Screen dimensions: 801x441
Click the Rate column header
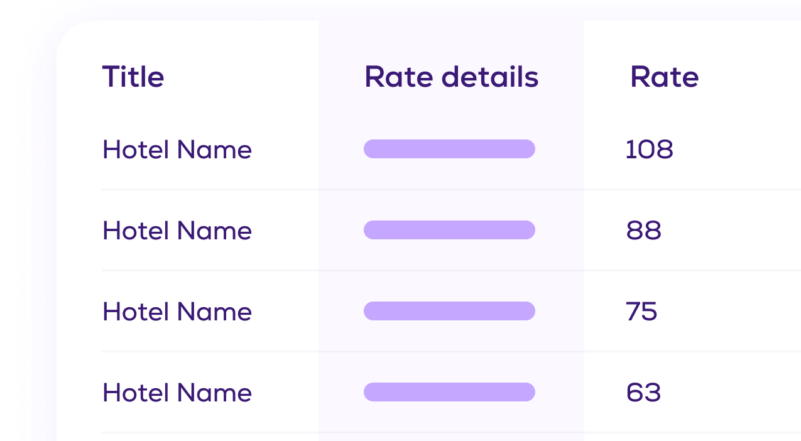pyautogui.click(x=664, y=77)
